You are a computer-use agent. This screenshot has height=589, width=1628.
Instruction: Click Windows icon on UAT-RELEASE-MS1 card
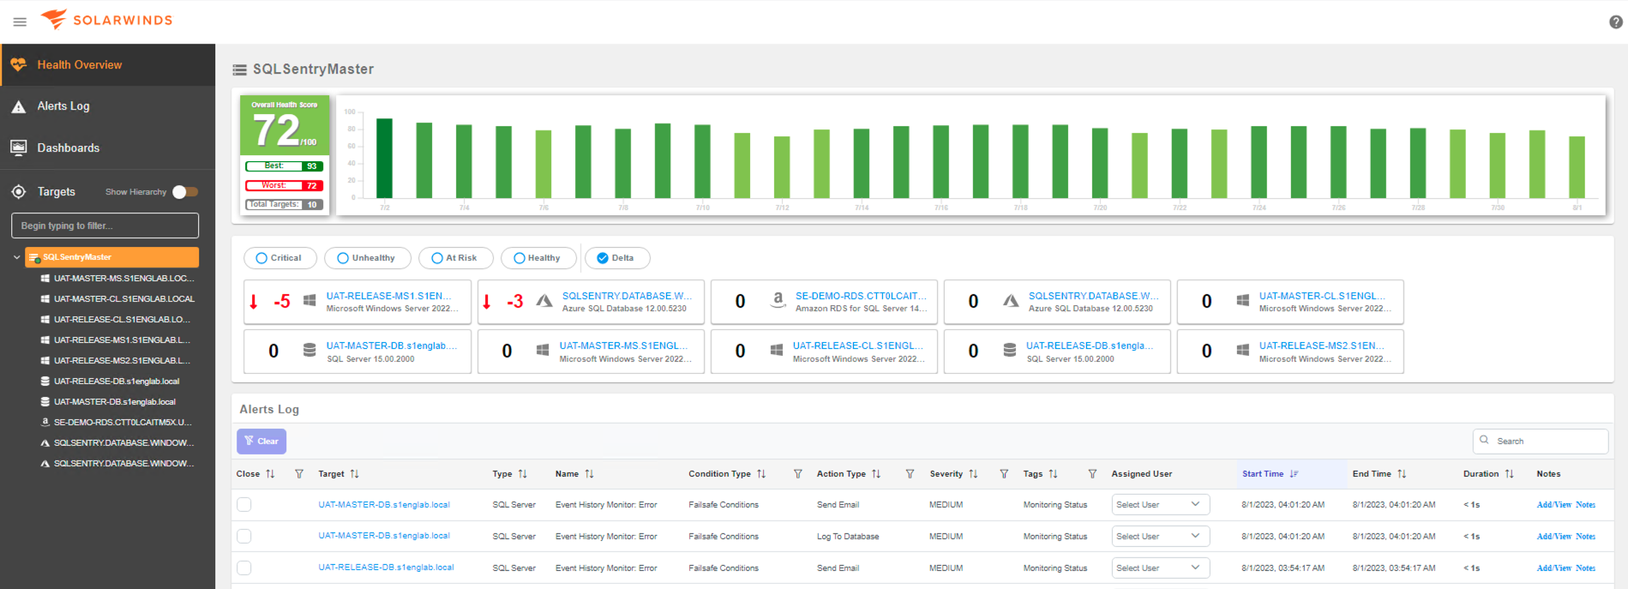[309, 301]
